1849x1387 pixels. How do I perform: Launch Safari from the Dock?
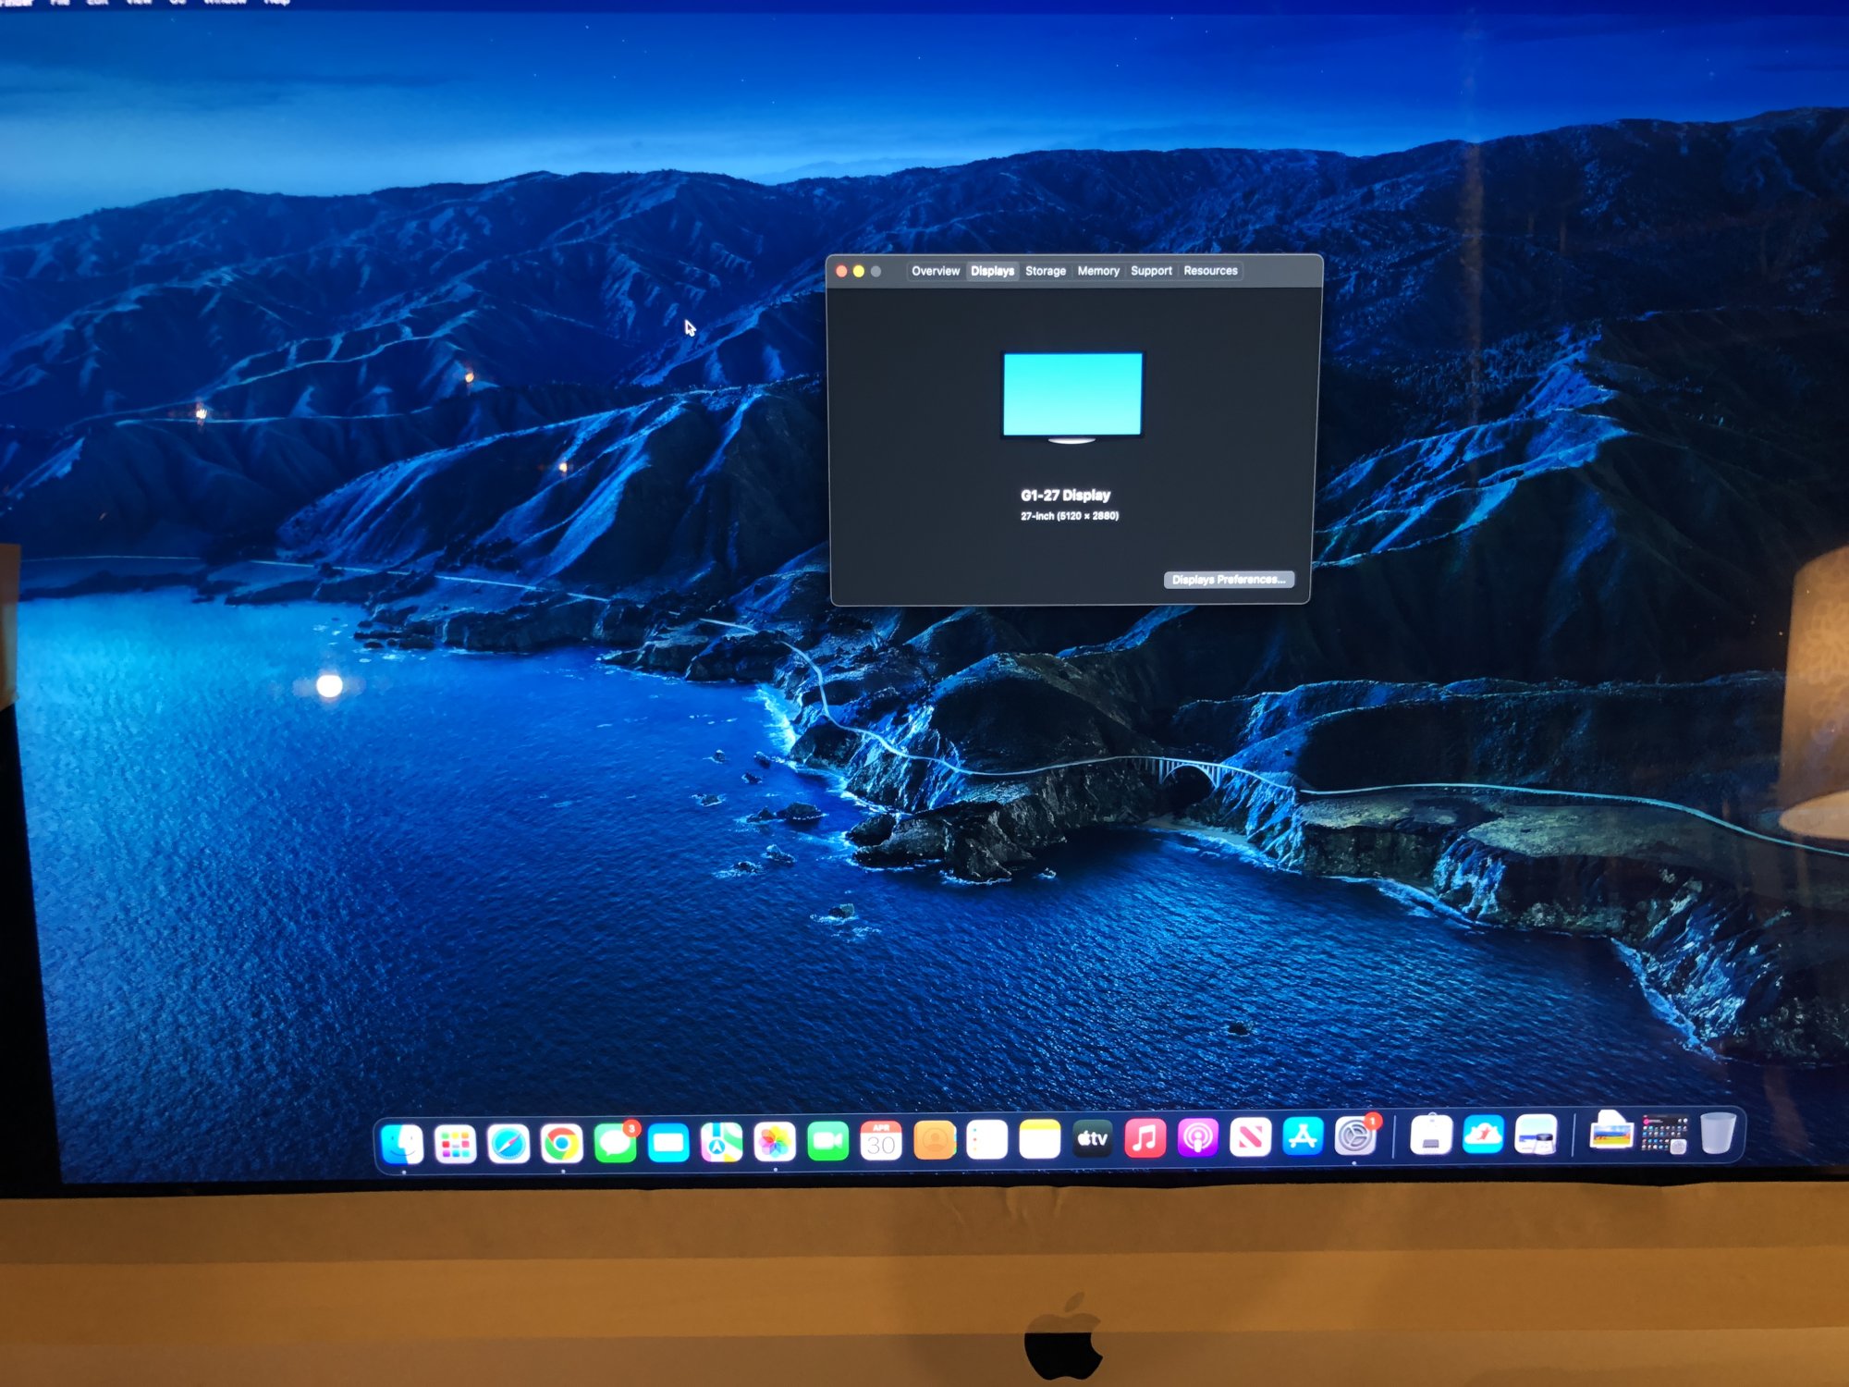coord(508,1145)
